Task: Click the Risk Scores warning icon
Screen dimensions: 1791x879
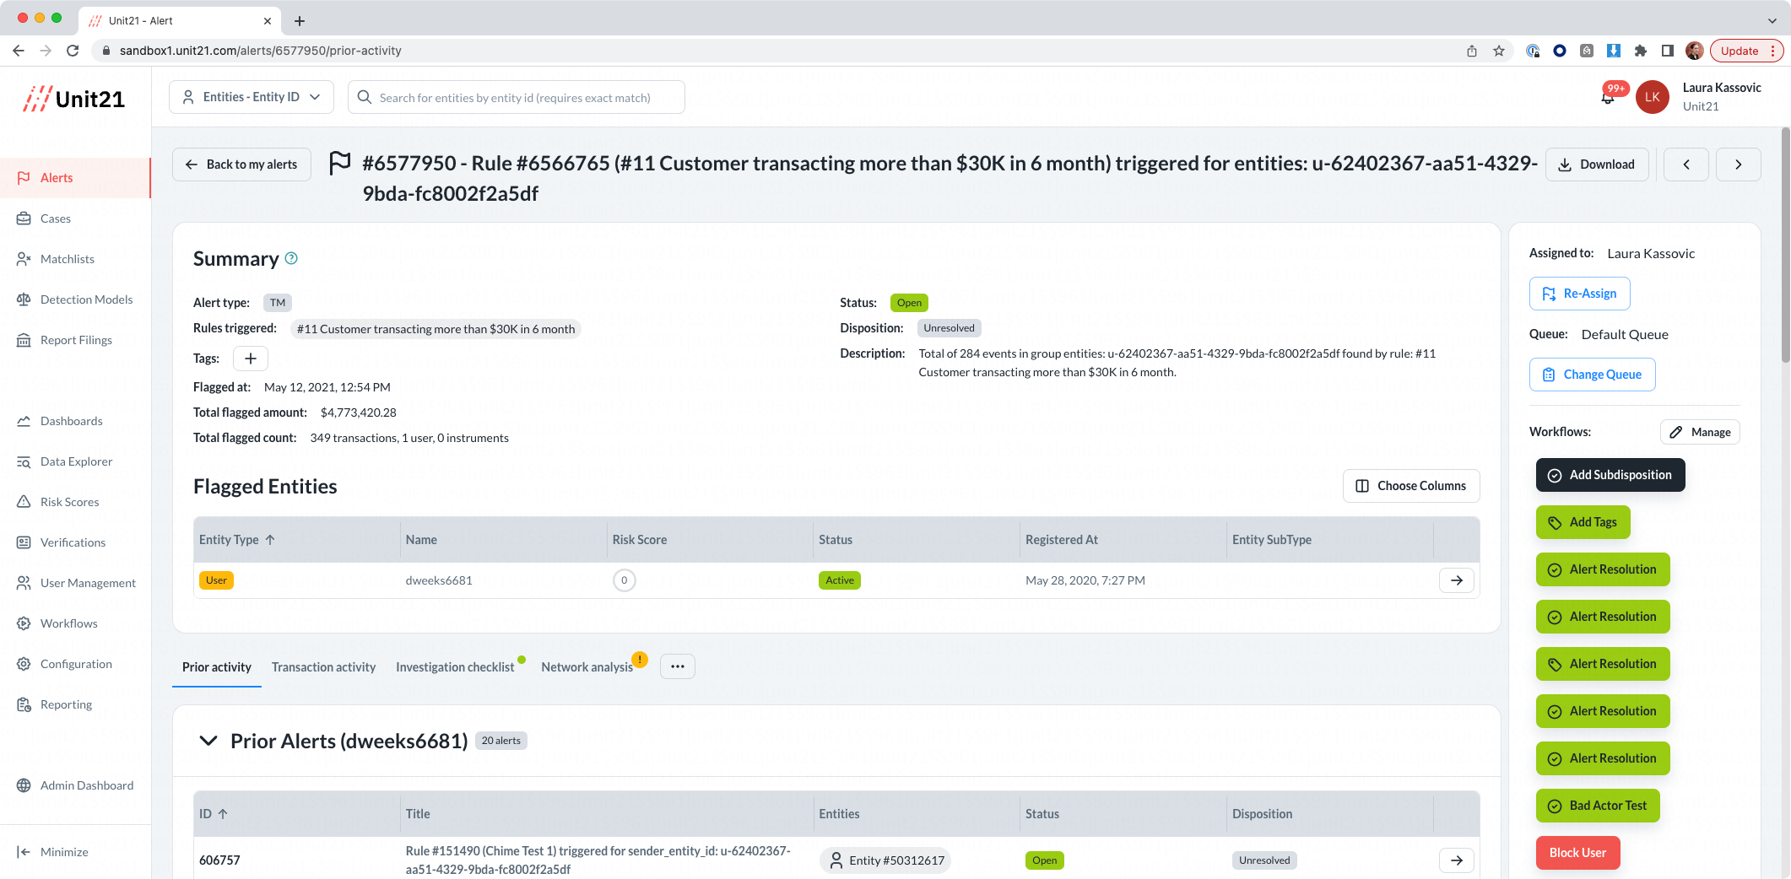Action: coord(24,502)
